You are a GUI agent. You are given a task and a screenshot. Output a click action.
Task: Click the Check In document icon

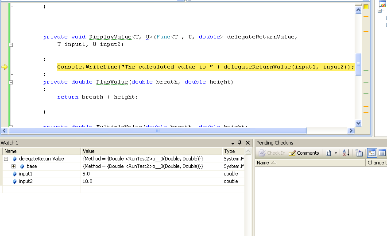[x=262, y=153]
